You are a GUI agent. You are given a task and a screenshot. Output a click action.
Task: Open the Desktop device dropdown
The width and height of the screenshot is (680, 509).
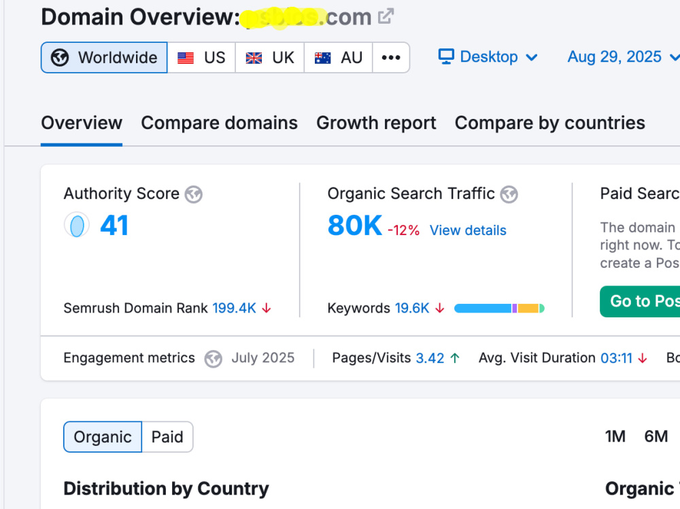click(x=488, y=57)
